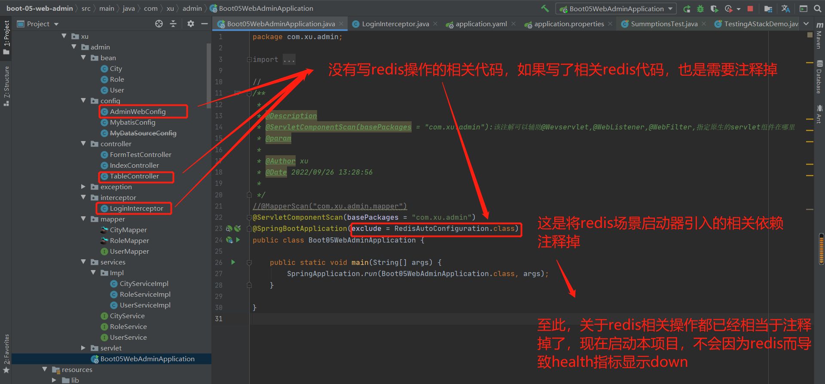The image size is (825, 384).
Task: Select the Boot05WebAdminApplication.java tab
Action: (281, 24)
